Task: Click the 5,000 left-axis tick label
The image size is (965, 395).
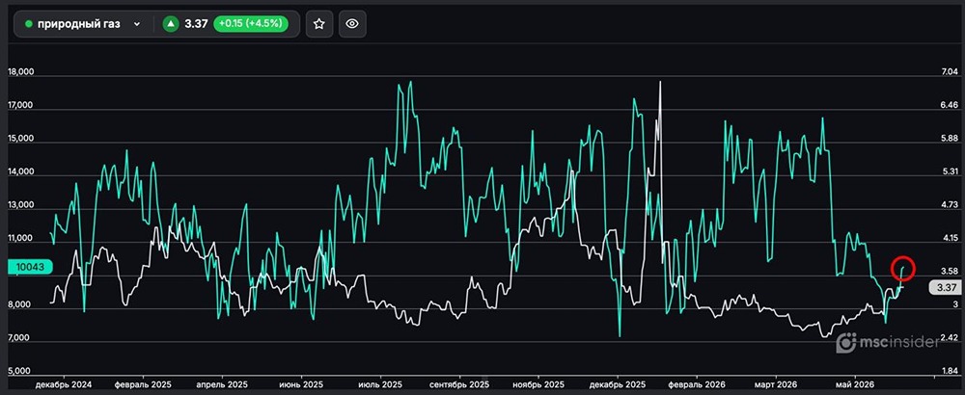Action: (20, 371)
